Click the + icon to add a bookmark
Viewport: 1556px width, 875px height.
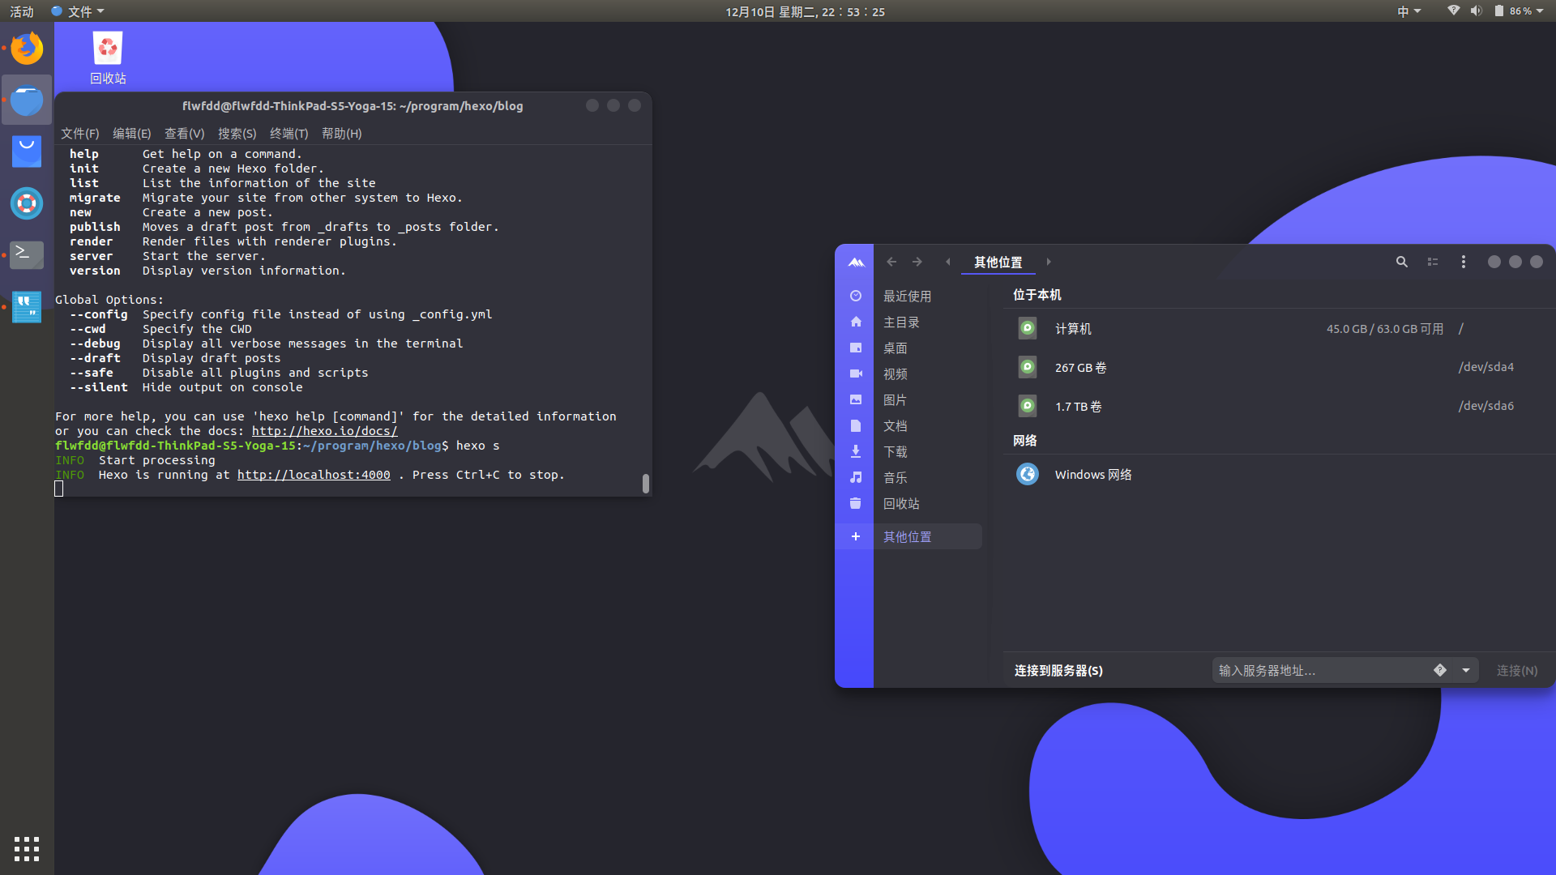855,536
